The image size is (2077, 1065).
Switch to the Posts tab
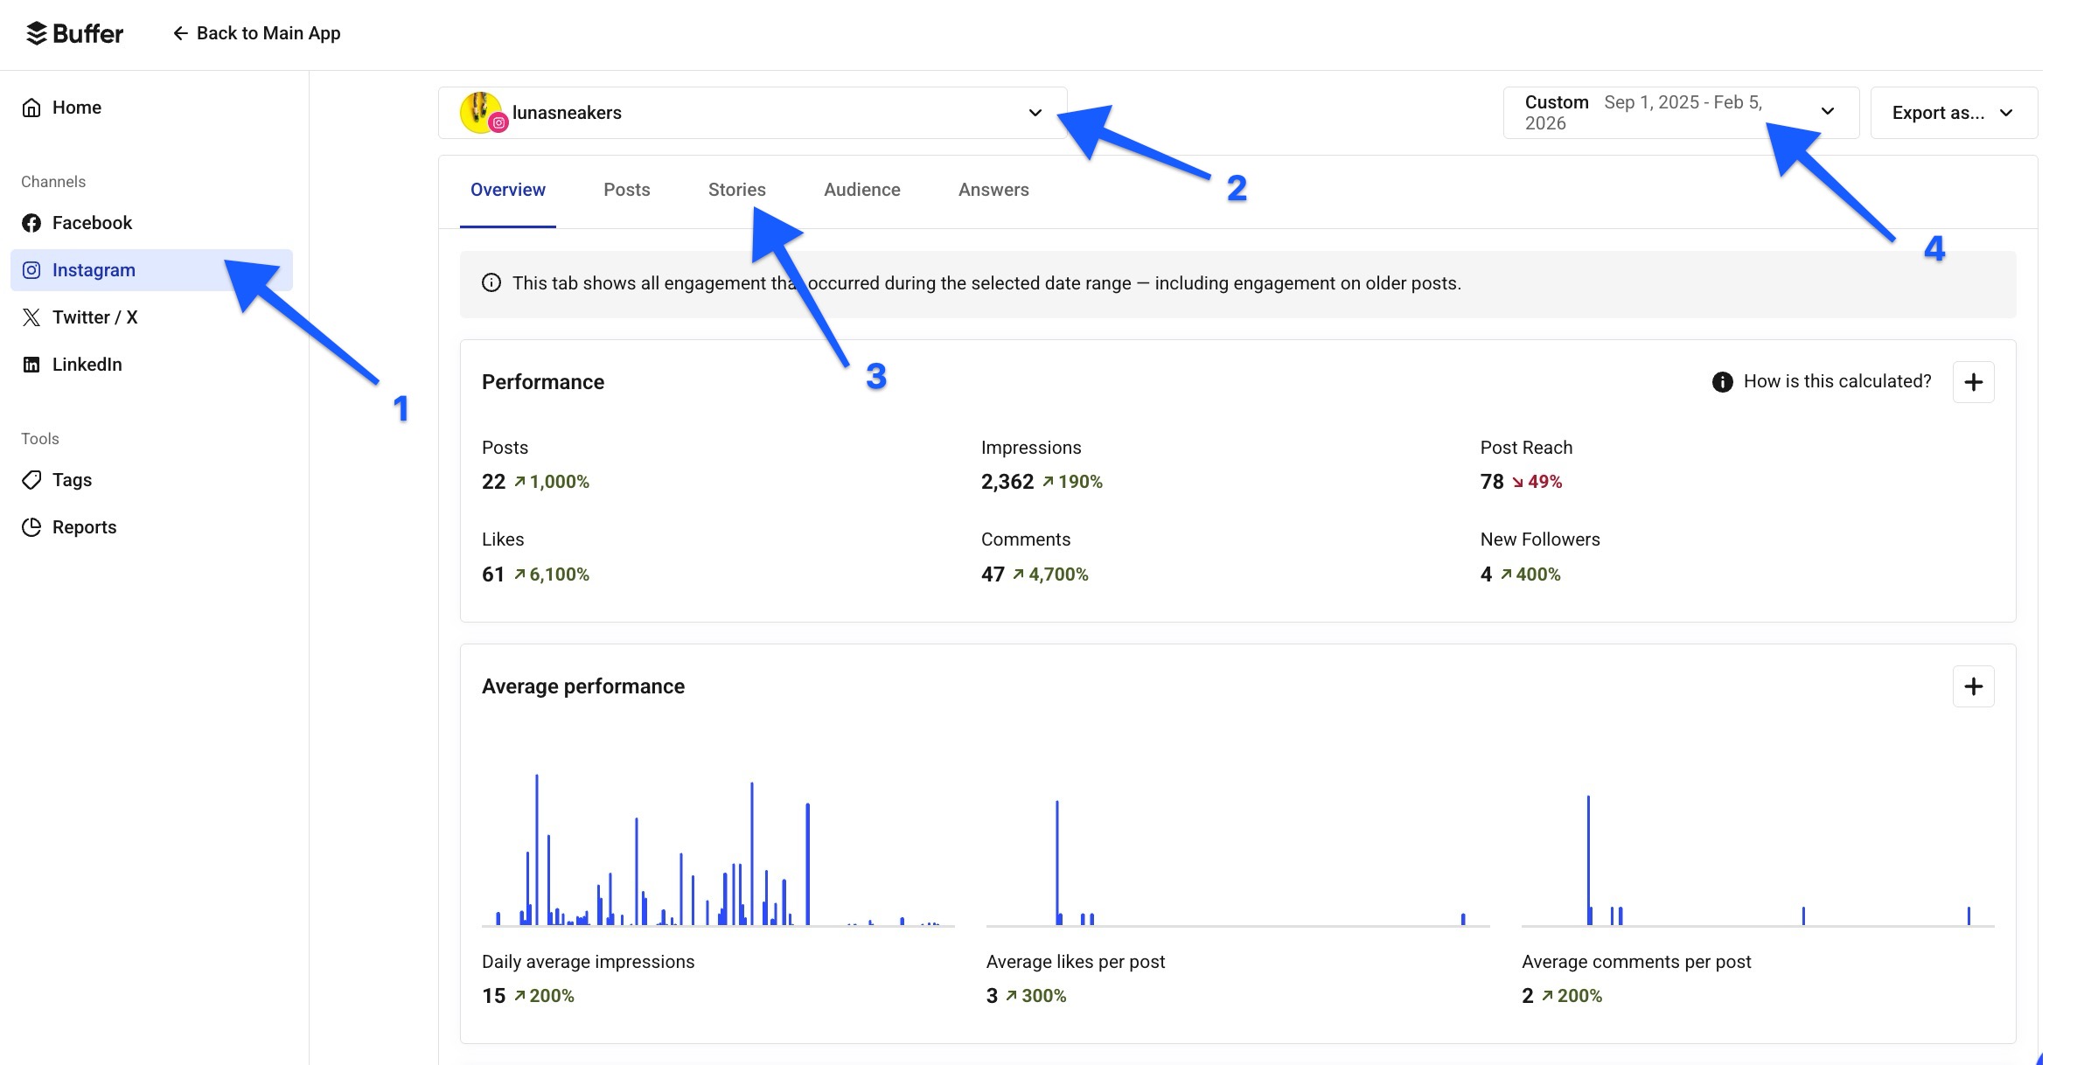[626, 189]
